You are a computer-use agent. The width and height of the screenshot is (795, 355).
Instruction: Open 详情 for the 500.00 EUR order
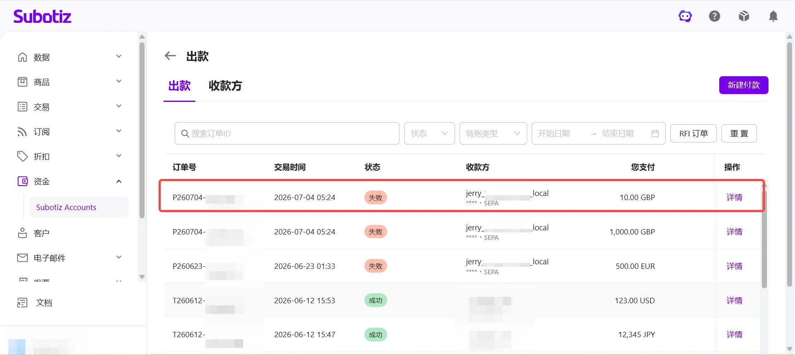pyautogui.click(x=735, y=266)
